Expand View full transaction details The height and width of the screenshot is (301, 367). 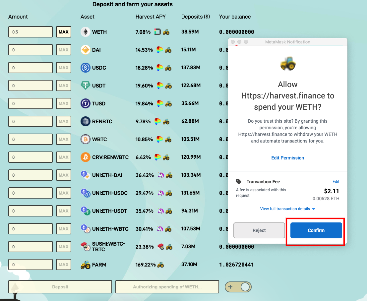[288, 209]
